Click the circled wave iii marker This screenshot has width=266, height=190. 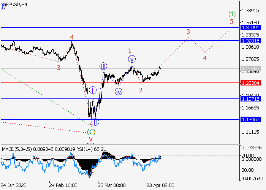coord(103,66)
